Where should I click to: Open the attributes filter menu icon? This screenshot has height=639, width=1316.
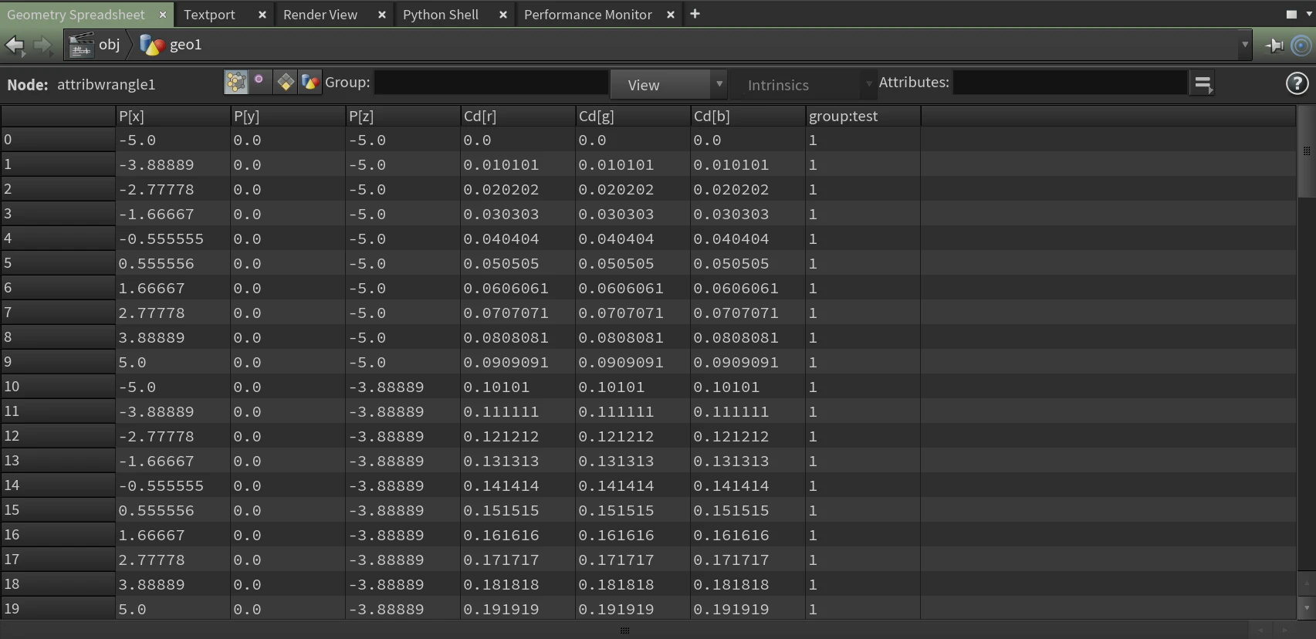point(1203,83)
